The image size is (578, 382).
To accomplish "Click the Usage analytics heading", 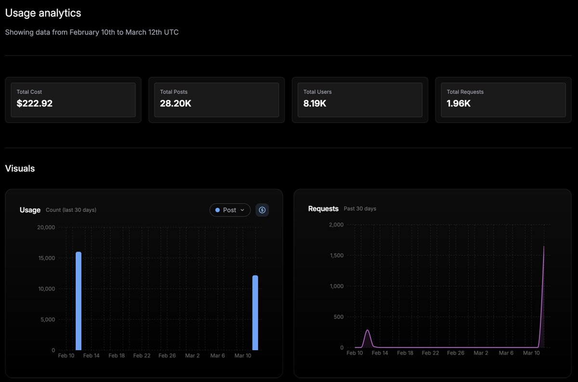I will tap(43, 13).
